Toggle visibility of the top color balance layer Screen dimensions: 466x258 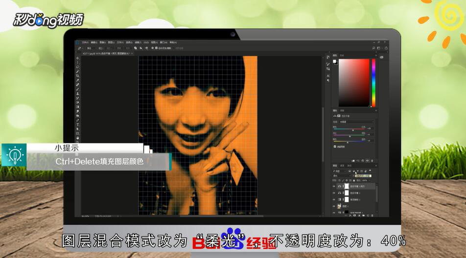pyautogui.click(x=334, y=186)
